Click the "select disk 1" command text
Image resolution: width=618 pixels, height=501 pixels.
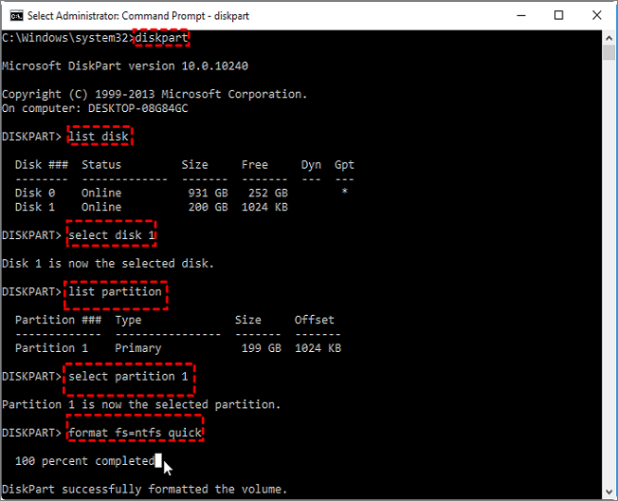pyautogui.click(x=112, y=235)
